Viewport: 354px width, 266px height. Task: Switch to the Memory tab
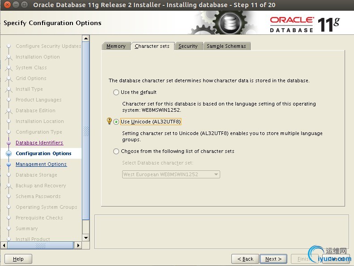point(116,46)
